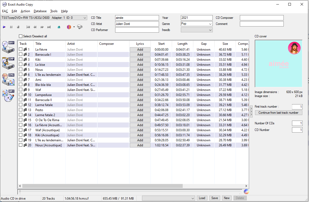
Task: Skip to previous track icon
Action: 28,27
